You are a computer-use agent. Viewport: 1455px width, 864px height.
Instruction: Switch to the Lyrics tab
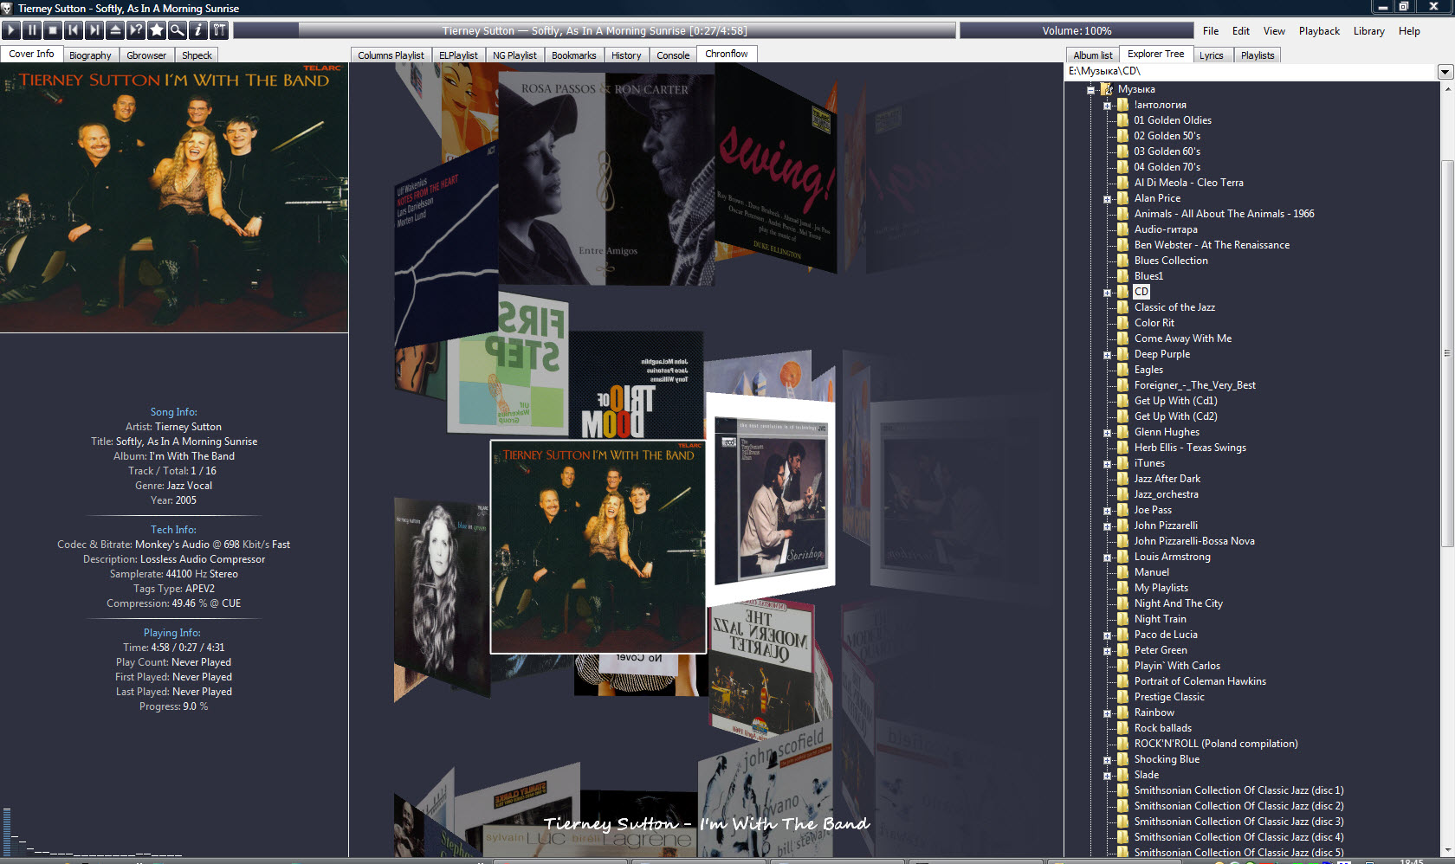pyautogui.click(x=1211, y=55)
